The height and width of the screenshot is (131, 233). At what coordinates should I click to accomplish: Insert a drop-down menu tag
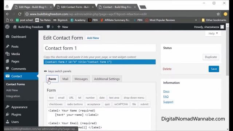click(x=134, y=98)
